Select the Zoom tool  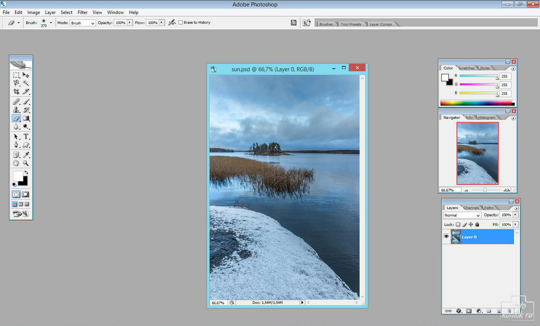point(26,163)
